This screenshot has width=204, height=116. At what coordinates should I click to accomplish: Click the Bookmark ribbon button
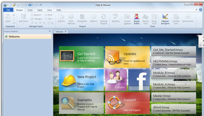tap(82, 18)
